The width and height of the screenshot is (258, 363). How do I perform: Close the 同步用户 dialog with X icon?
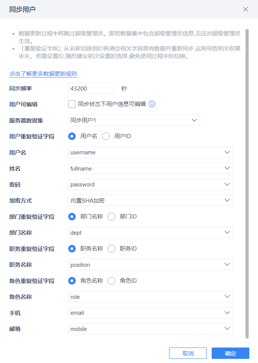[246, 9]
